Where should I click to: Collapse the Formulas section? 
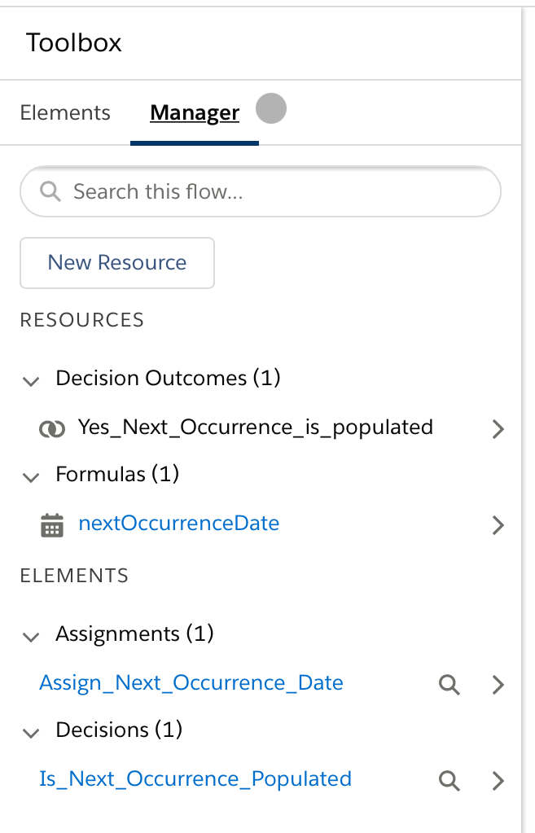coord(30,477)
